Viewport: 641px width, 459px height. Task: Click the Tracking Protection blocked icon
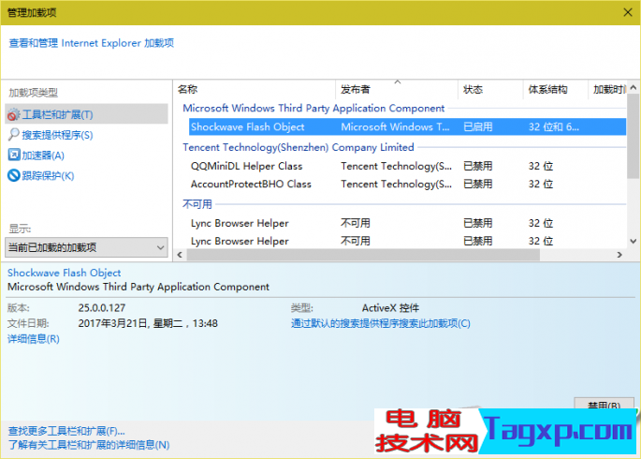pyautogui.click(x=13, y=175)
